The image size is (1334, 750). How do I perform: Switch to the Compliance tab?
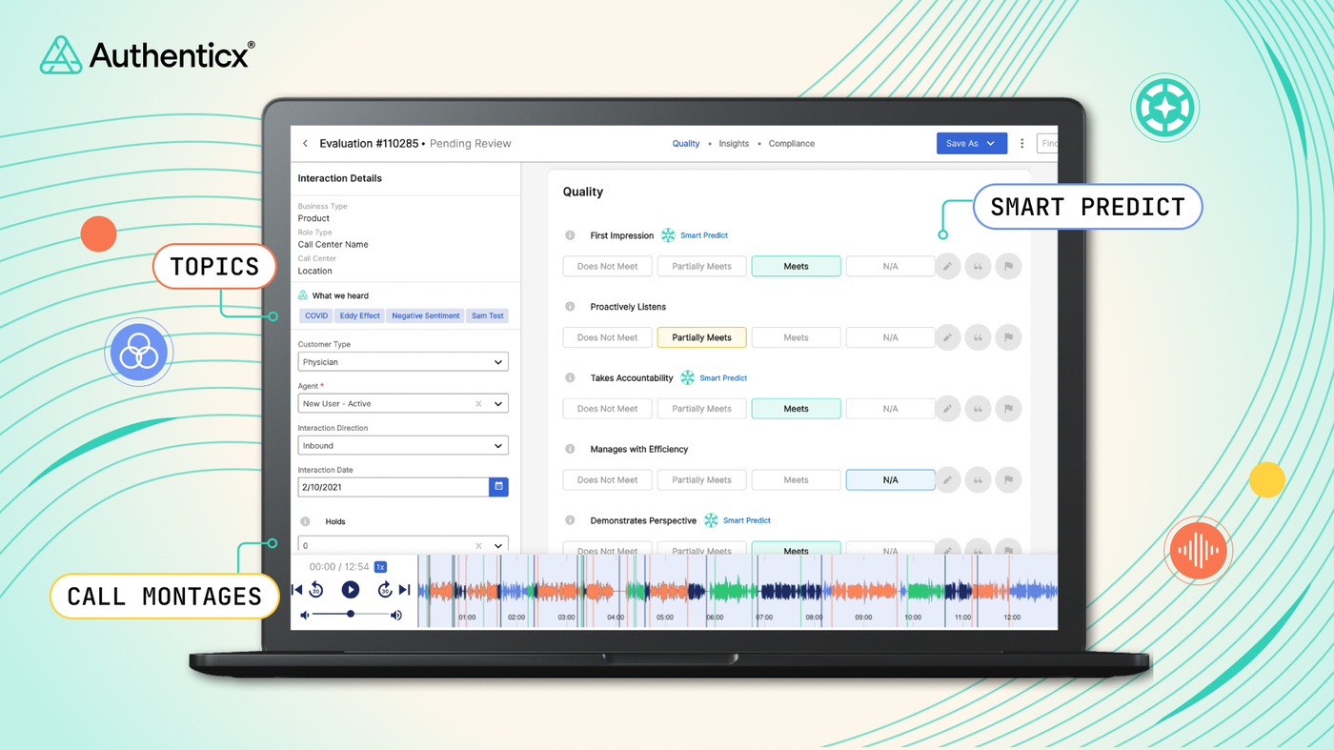click(x=792, y=144)
